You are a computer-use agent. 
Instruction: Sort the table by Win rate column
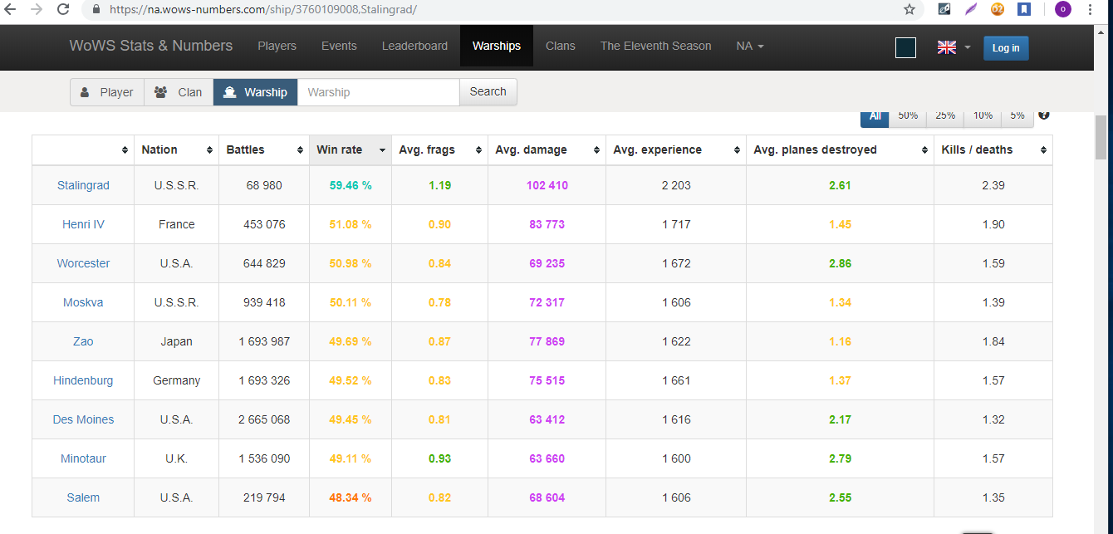coord(350,149)
